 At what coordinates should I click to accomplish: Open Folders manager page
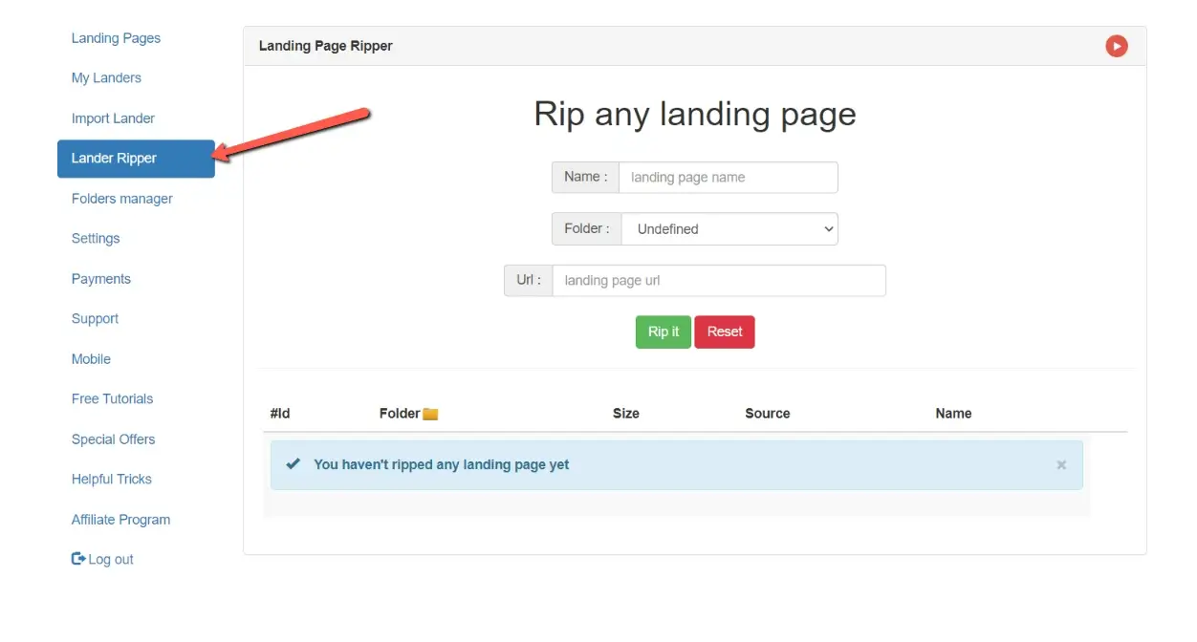pyautogui.click(x=121, y=199)
